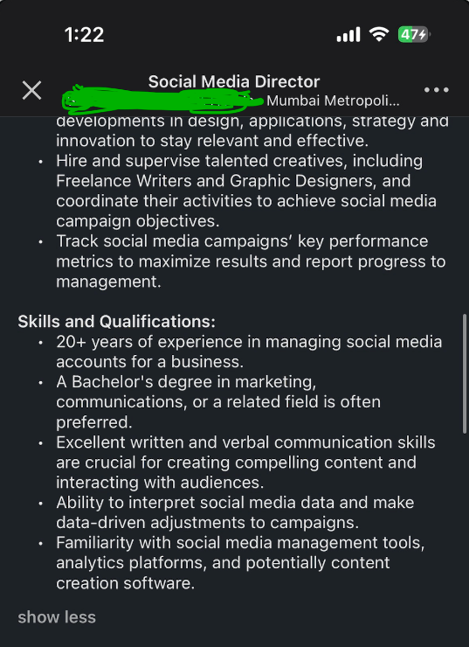Collapse the description with show less

(57, 617)
